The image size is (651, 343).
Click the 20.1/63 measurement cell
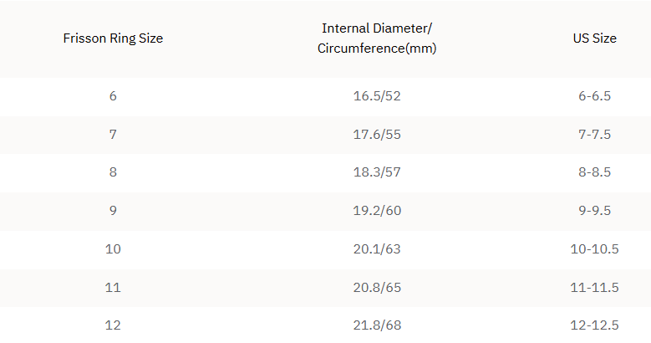(377, 249)
